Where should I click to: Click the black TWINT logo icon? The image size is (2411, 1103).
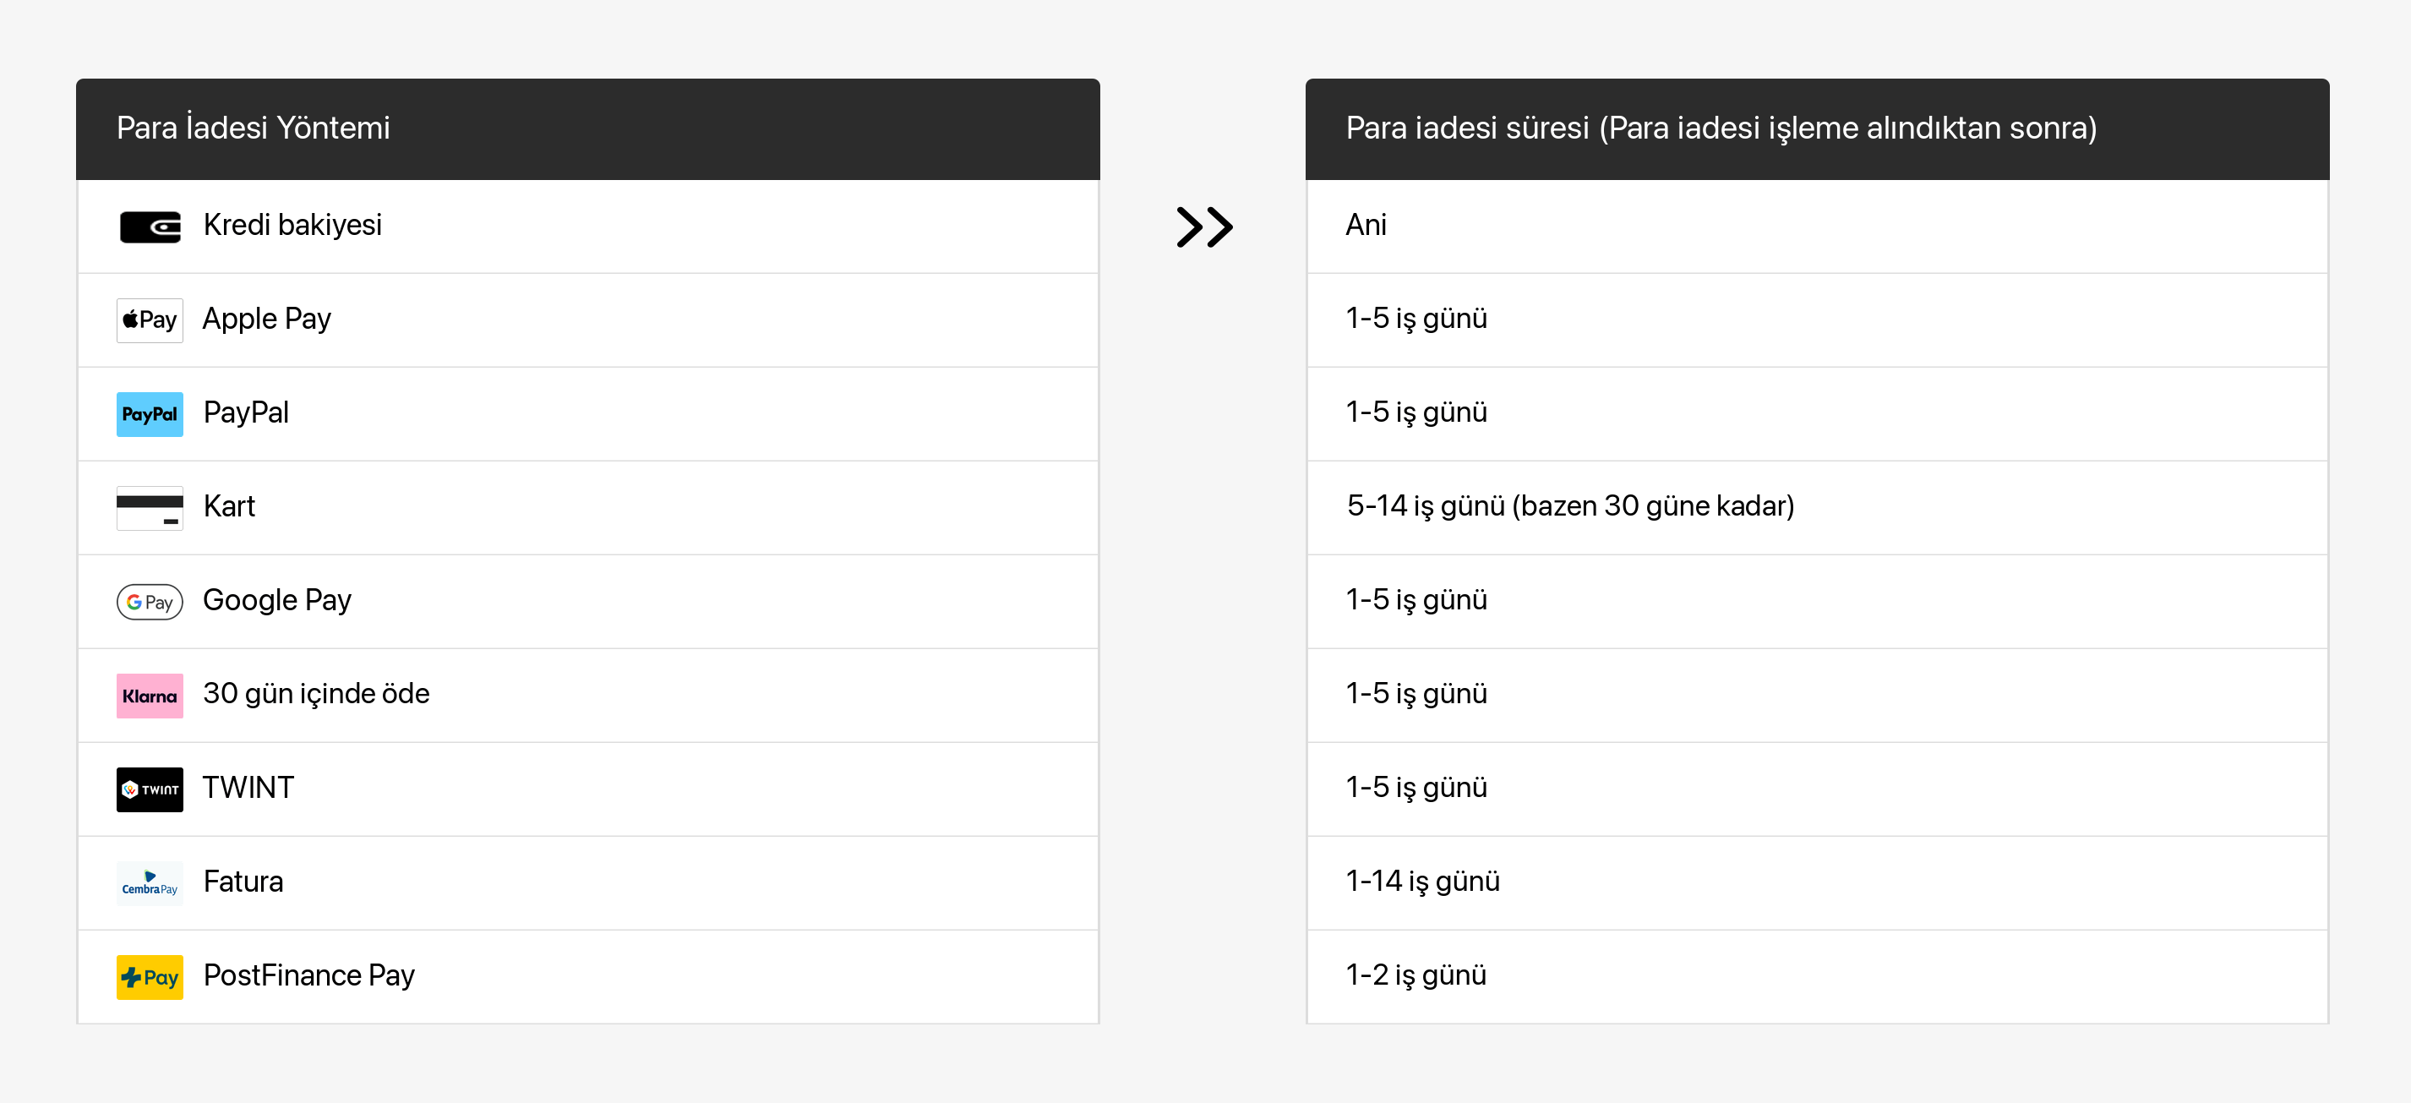150,789
